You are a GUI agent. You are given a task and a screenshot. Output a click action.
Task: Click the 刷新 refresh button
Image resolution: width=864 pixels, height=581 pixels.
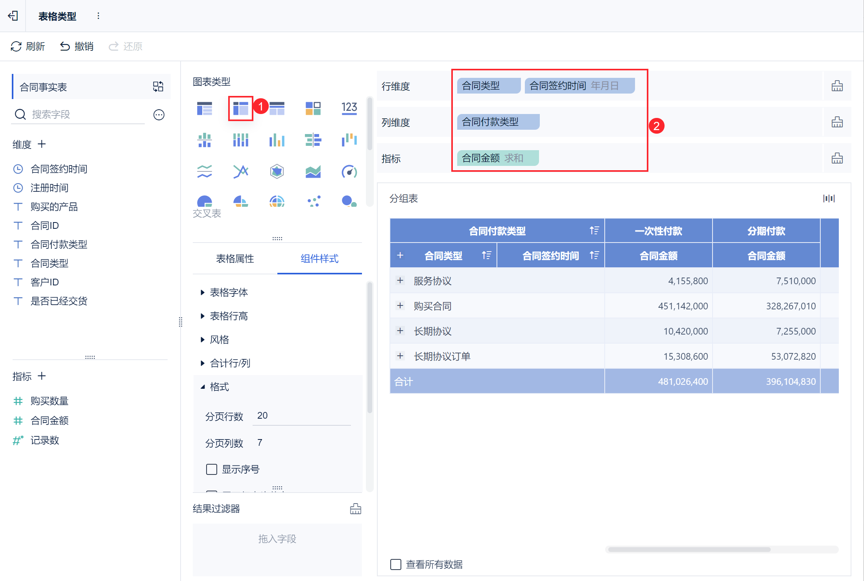28,46
